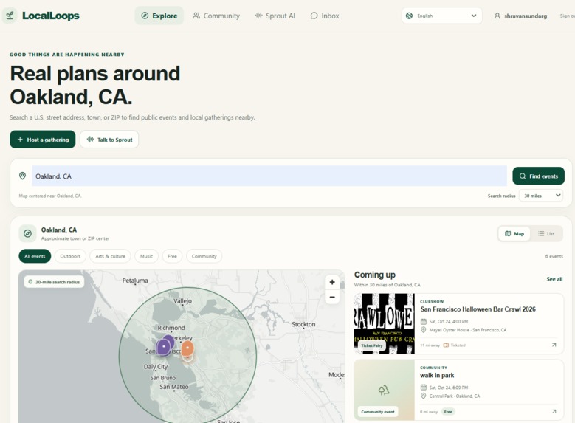Click the calendar icon beside Sat, Oct 24, 4:00 PM
The height and width of the screenshot is (423, 575).
(x=424, y=321)
